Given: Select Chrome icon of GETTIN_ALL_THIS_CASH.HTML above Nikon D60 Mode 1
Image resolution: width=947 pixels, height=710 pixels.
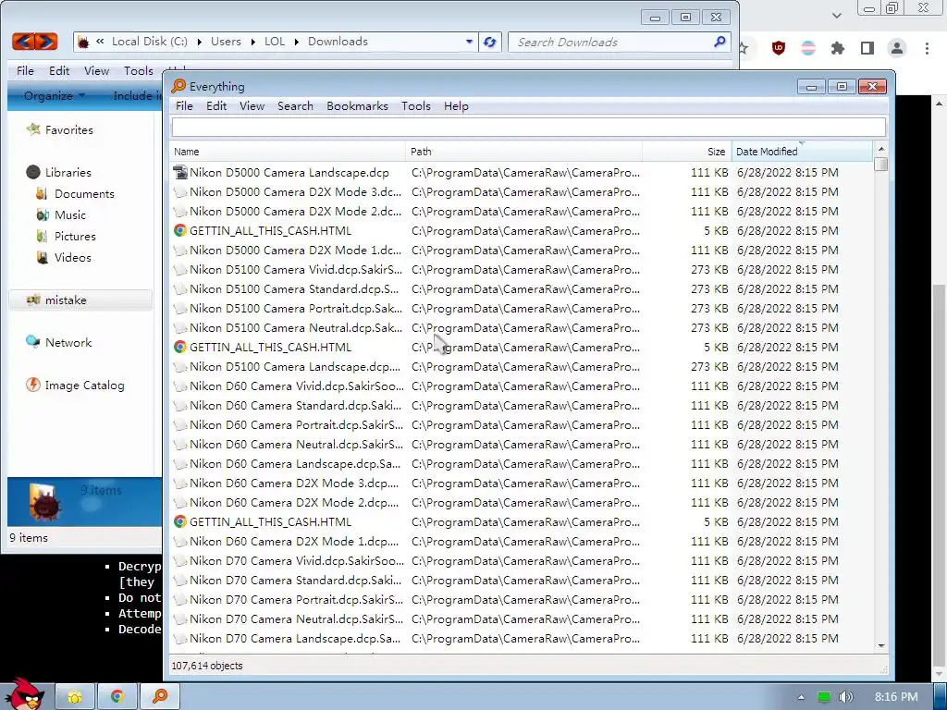Looking at the screenshot, I should pos(180,521).
